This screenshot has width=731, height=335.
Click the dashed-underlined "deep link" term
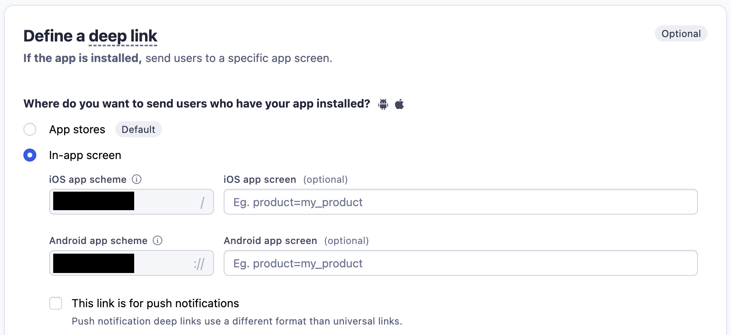click(123, 36)
